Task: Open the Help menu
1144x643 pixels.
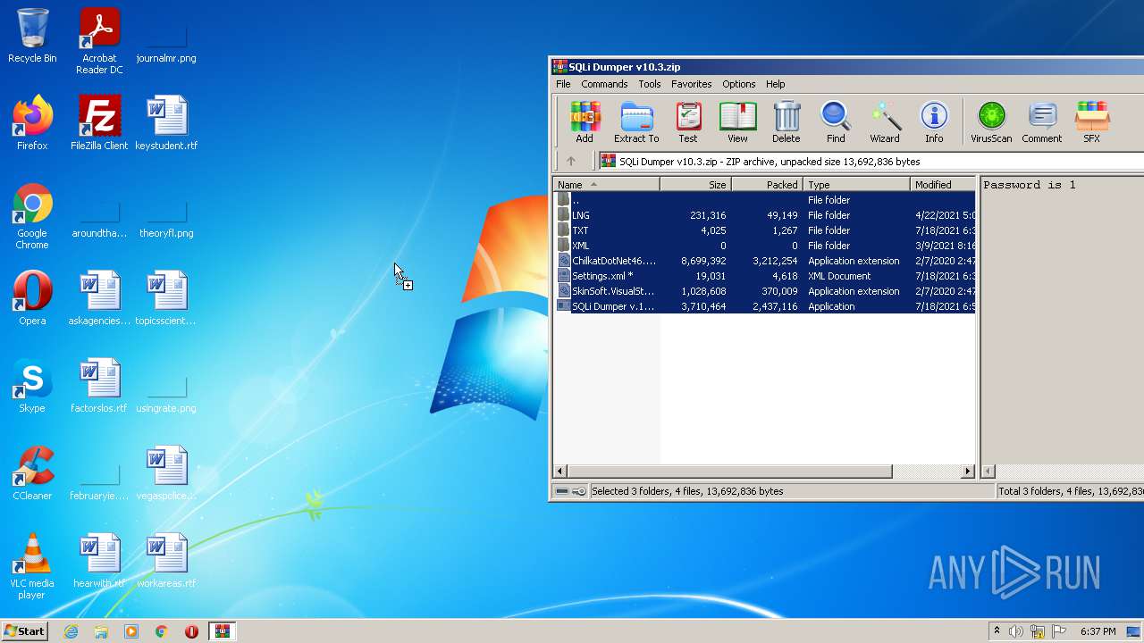Action: (x=776, y=84)
